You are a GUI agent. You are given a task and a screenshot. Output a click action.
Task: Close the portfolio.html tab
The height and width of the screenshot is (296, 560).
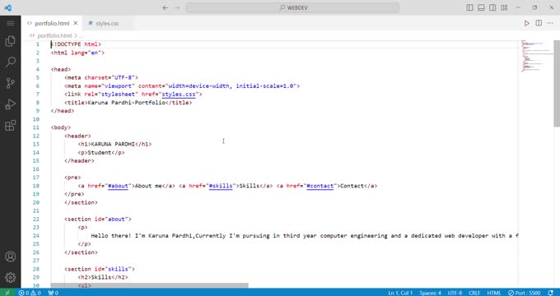pyautogui.click(x=76, y=23)
